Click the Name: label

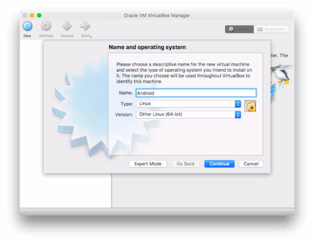pyautogui.click(x=126, y=93)
